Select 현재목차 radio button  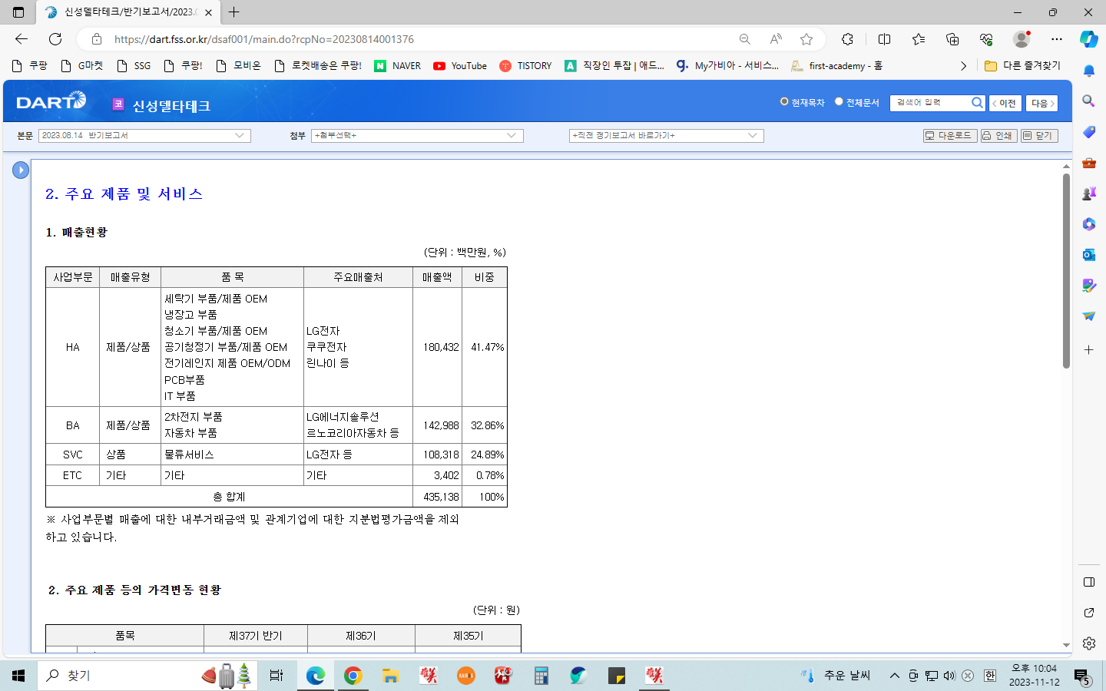(784, 101)
